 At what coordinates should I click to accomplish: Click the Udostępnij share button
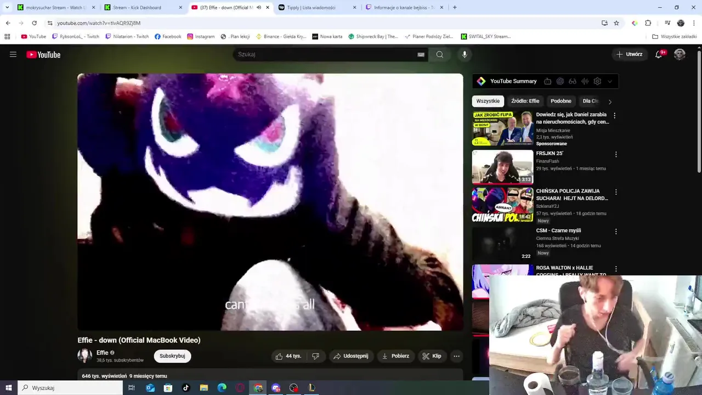click(351, 356)
